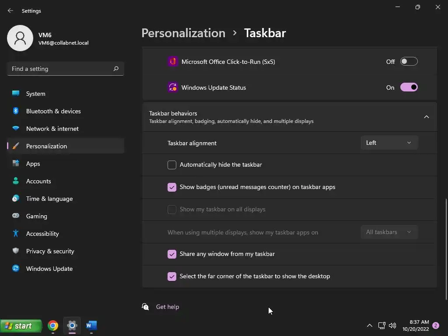Click the Gaming controller icon in the sidebar
448x336 pixels.
16,216
